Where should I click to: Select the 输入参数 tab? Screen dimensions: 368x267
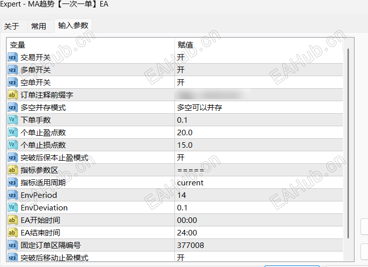pos(73,26)
